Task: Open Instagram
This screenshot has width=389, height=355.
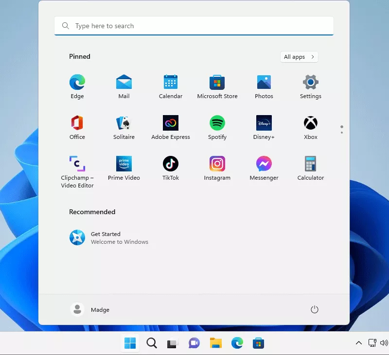Action: point(217,164)
